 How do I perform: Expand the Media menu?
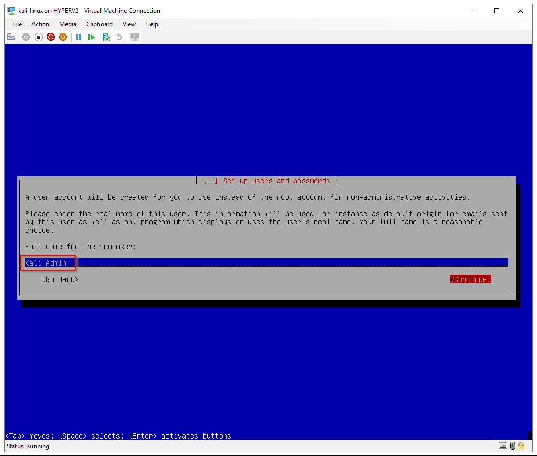pyautogui.click(x=68, y=24)
